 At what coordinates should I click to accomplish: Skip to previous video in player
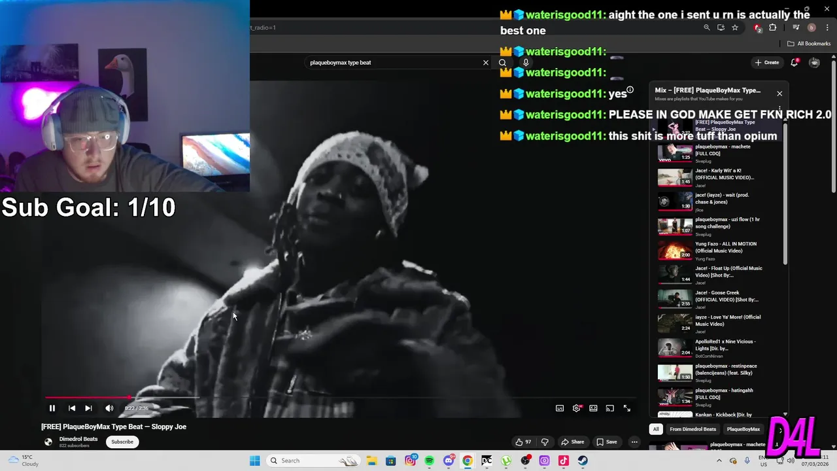tap(72, 408)
